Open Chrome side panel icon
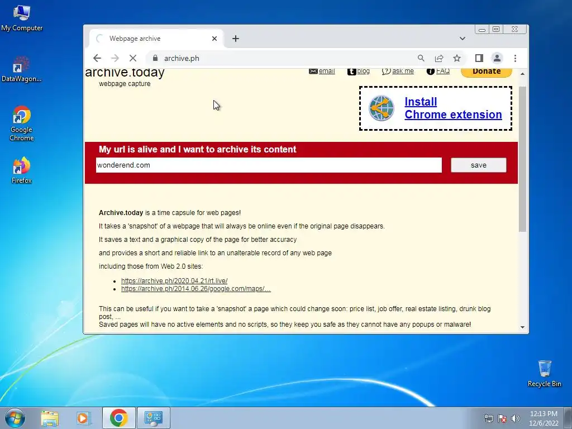Viewport: 572px width, 429px height. click(479, 58)
